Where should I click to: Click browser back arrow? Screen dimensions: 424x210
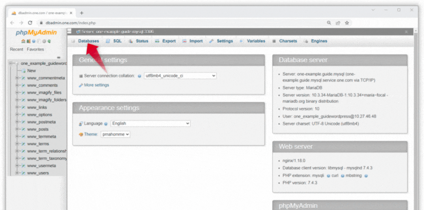tap(13, 23)
